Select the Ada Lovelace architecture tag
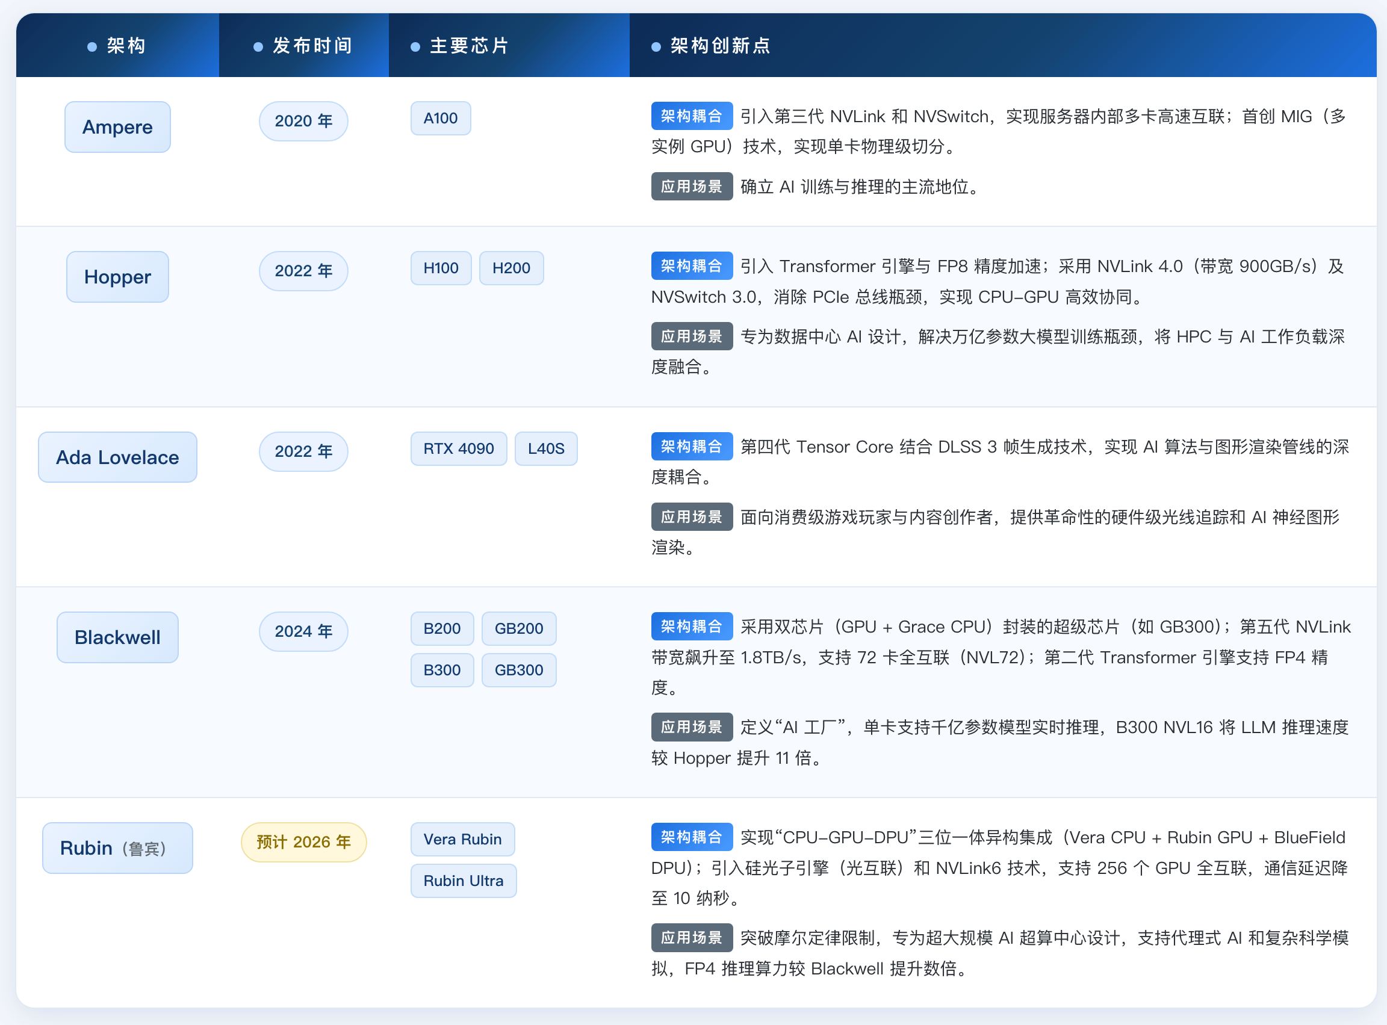The image size is (1387, 1025). pyautogui.click(x=117, y=457)
